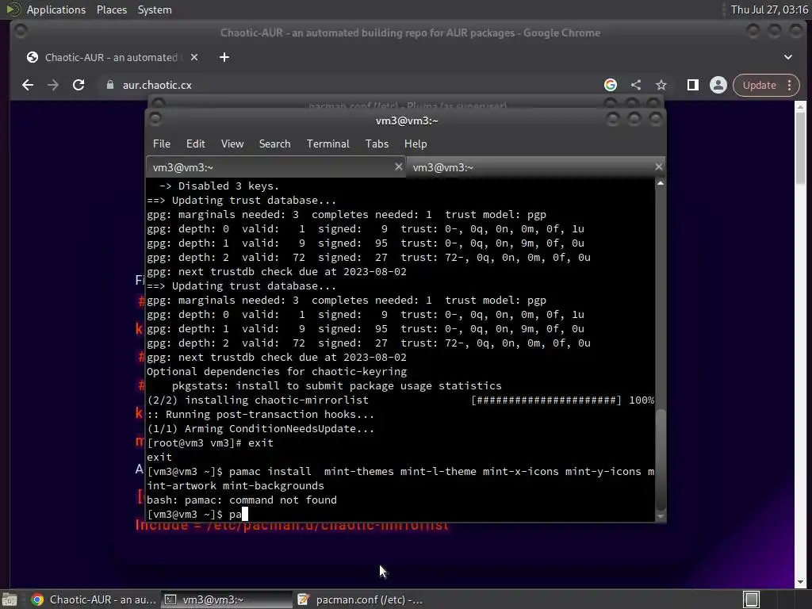Go back in Chrome
Screen dimensions: 812x609
28,85
